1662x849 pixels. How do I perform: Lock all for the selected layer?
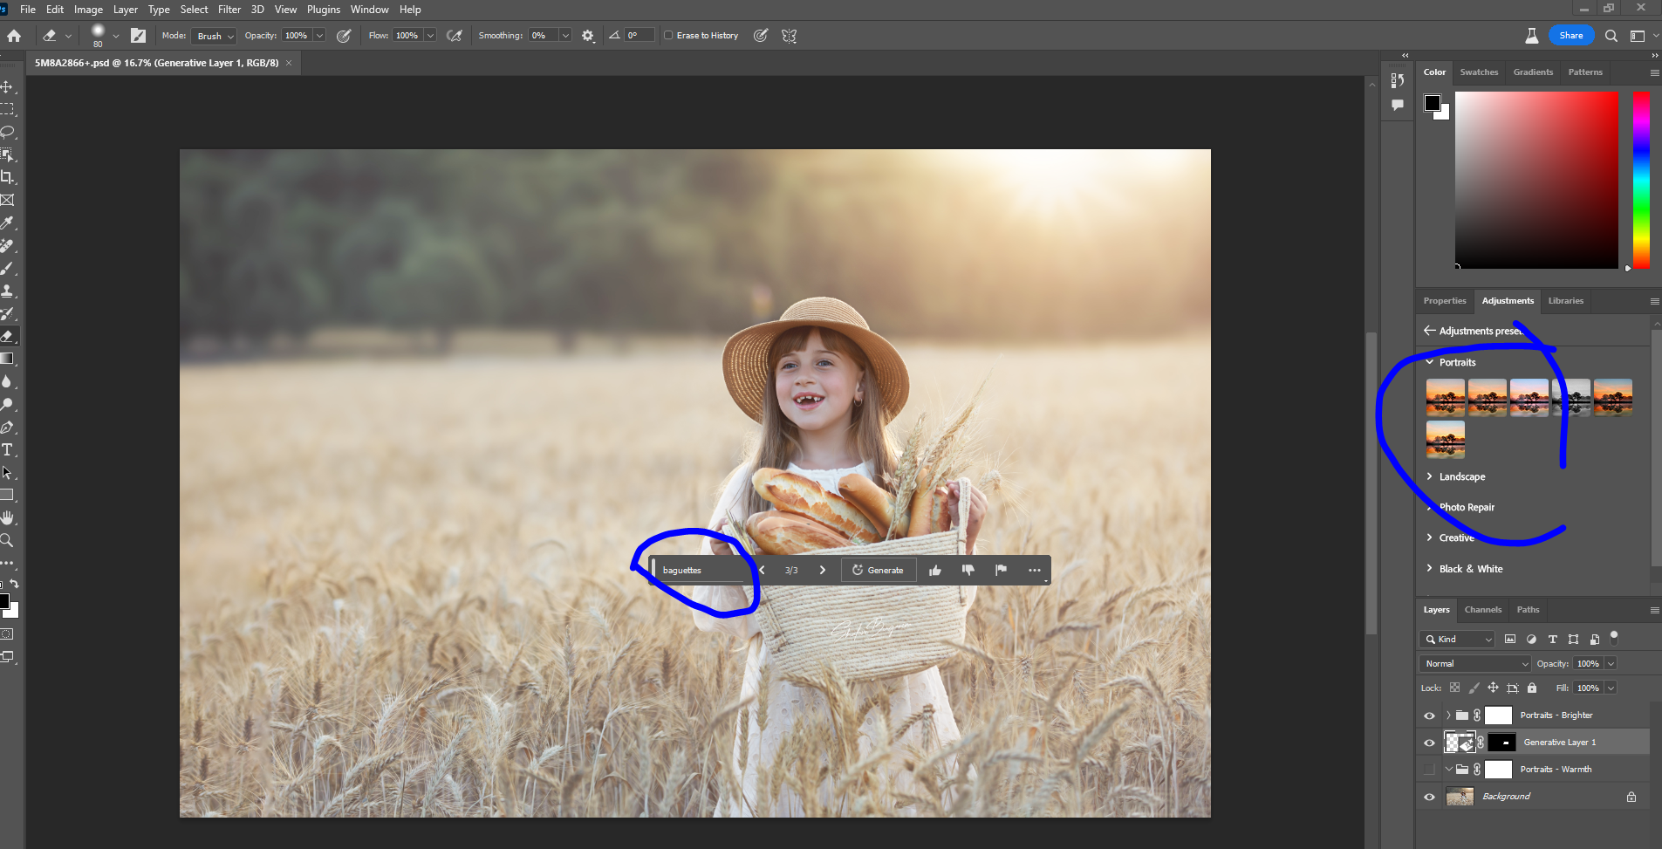(1532, 688)
